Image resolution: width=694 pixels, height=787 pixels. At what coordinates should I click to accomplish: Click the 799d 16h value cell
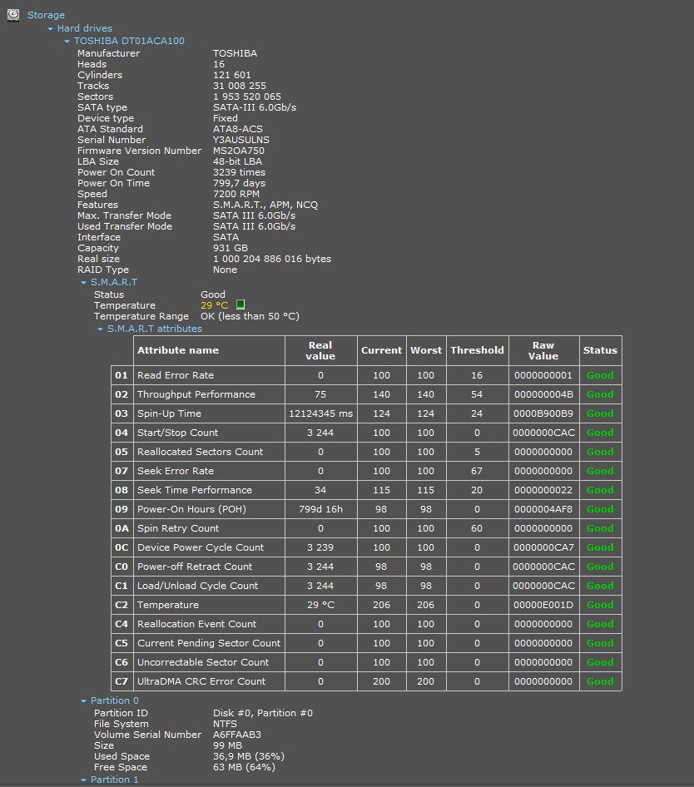[x=321, y=509]
